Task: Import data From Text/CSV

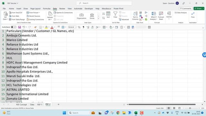Action: 16,13
